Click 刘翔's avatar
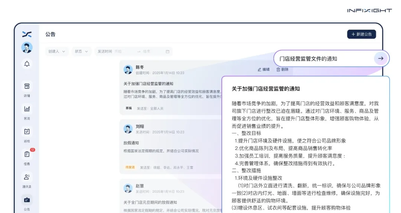 [128, 129]
